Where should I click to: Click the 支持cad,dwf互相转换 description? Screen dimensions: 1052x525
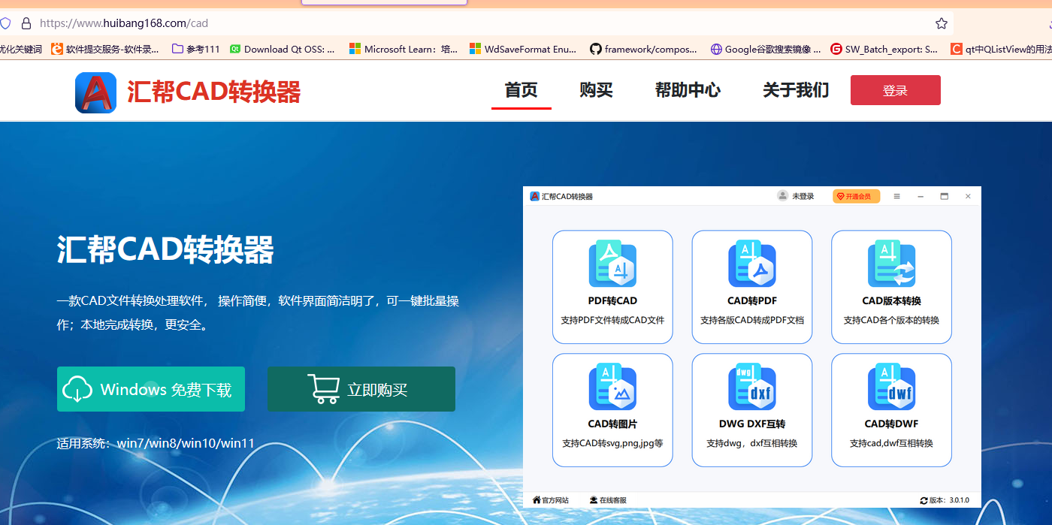891,443
